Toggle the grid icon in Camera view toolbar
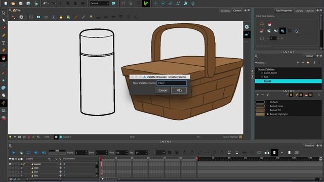Viewport: 324px width, 182px height. pyautogui.click(x=31, y=17)
